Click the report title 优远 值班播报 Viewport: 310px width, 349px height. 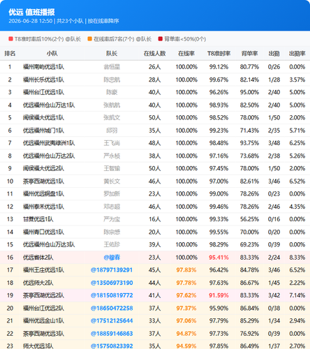pos(31,12)
